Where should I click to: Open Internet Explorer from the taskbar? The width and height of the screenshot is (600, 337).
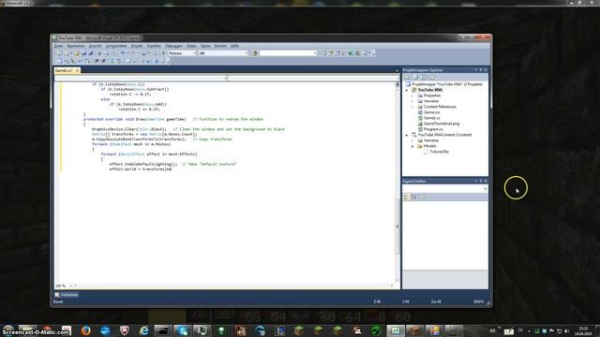(x=143, y=330)
